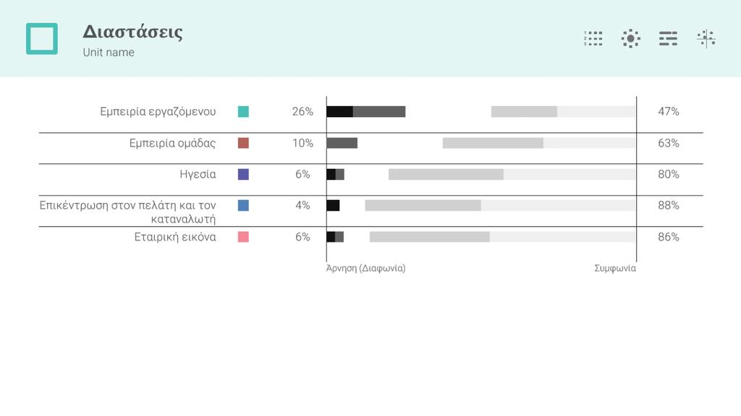The image size is (741, 416).
Task: Click the teal swatch for Εμπειρία εργαζόμενου
Action: (x=243, y=112)
